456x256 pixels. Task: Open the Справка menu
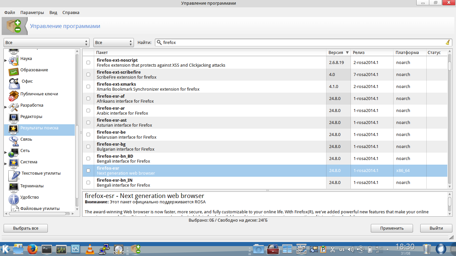[71, 13]
